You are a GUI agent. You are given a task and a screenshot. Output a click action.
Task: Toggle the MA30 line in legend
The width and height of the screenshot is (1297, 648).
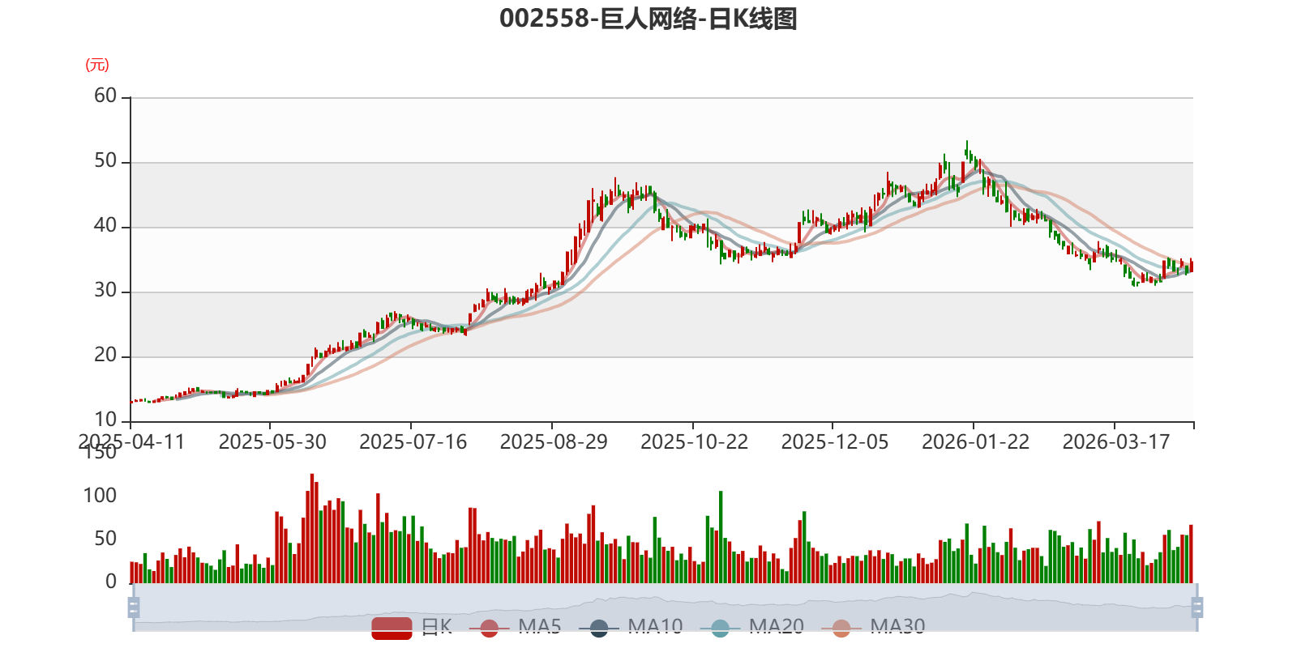point(873,627)
